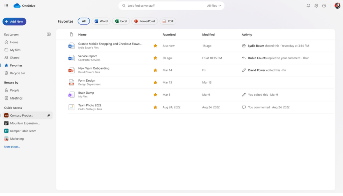Remove Form Design star from favorites
343x196 pixels.
(155, 82)
